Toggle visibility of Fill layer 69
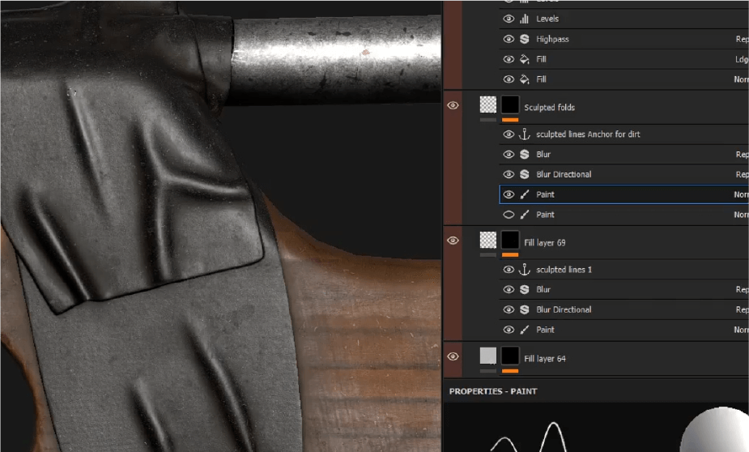The height and width of the screenshot is (452, 749). 453,241
